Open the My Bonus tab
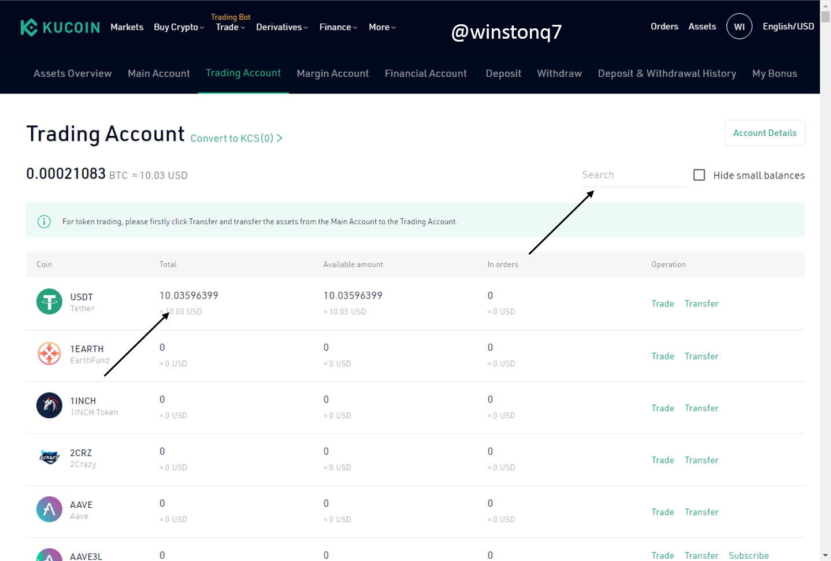Screen dimensions: 831x561 pyautogui.click(x=774, y=73)
